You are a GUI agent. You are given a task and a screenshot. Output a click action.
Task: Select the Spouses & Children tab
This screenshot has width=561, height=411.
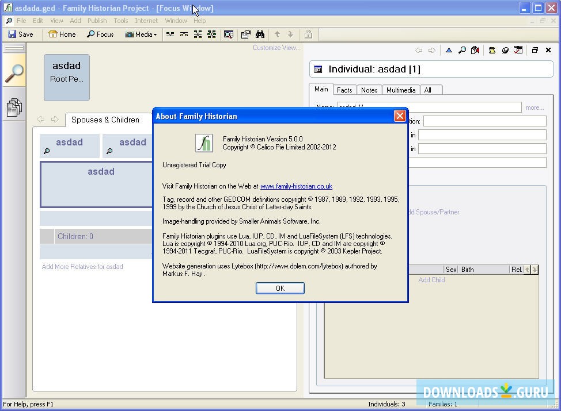[x=105, y=120]
